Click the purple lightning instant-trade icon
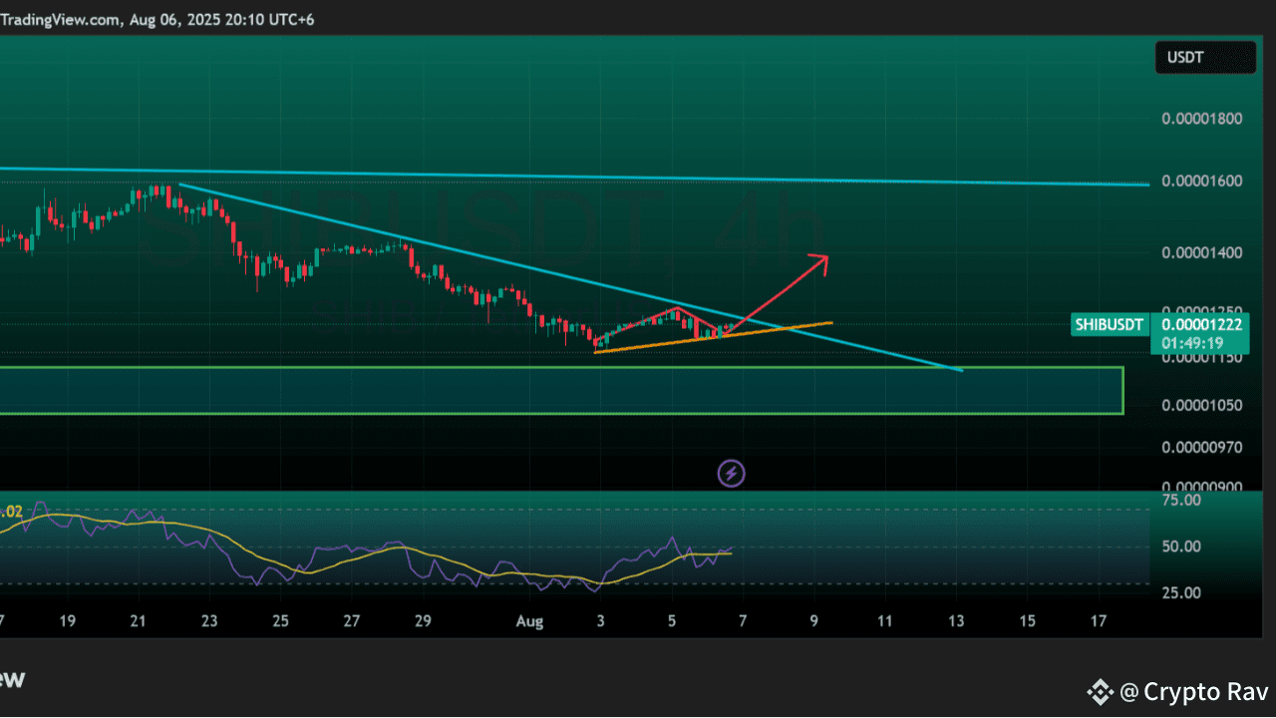This screenshot has height=718, width=1276. [731, 473]
